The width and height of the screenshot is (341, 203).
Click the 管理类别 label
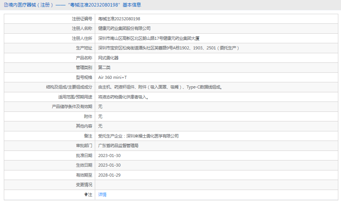click(84, 67)
